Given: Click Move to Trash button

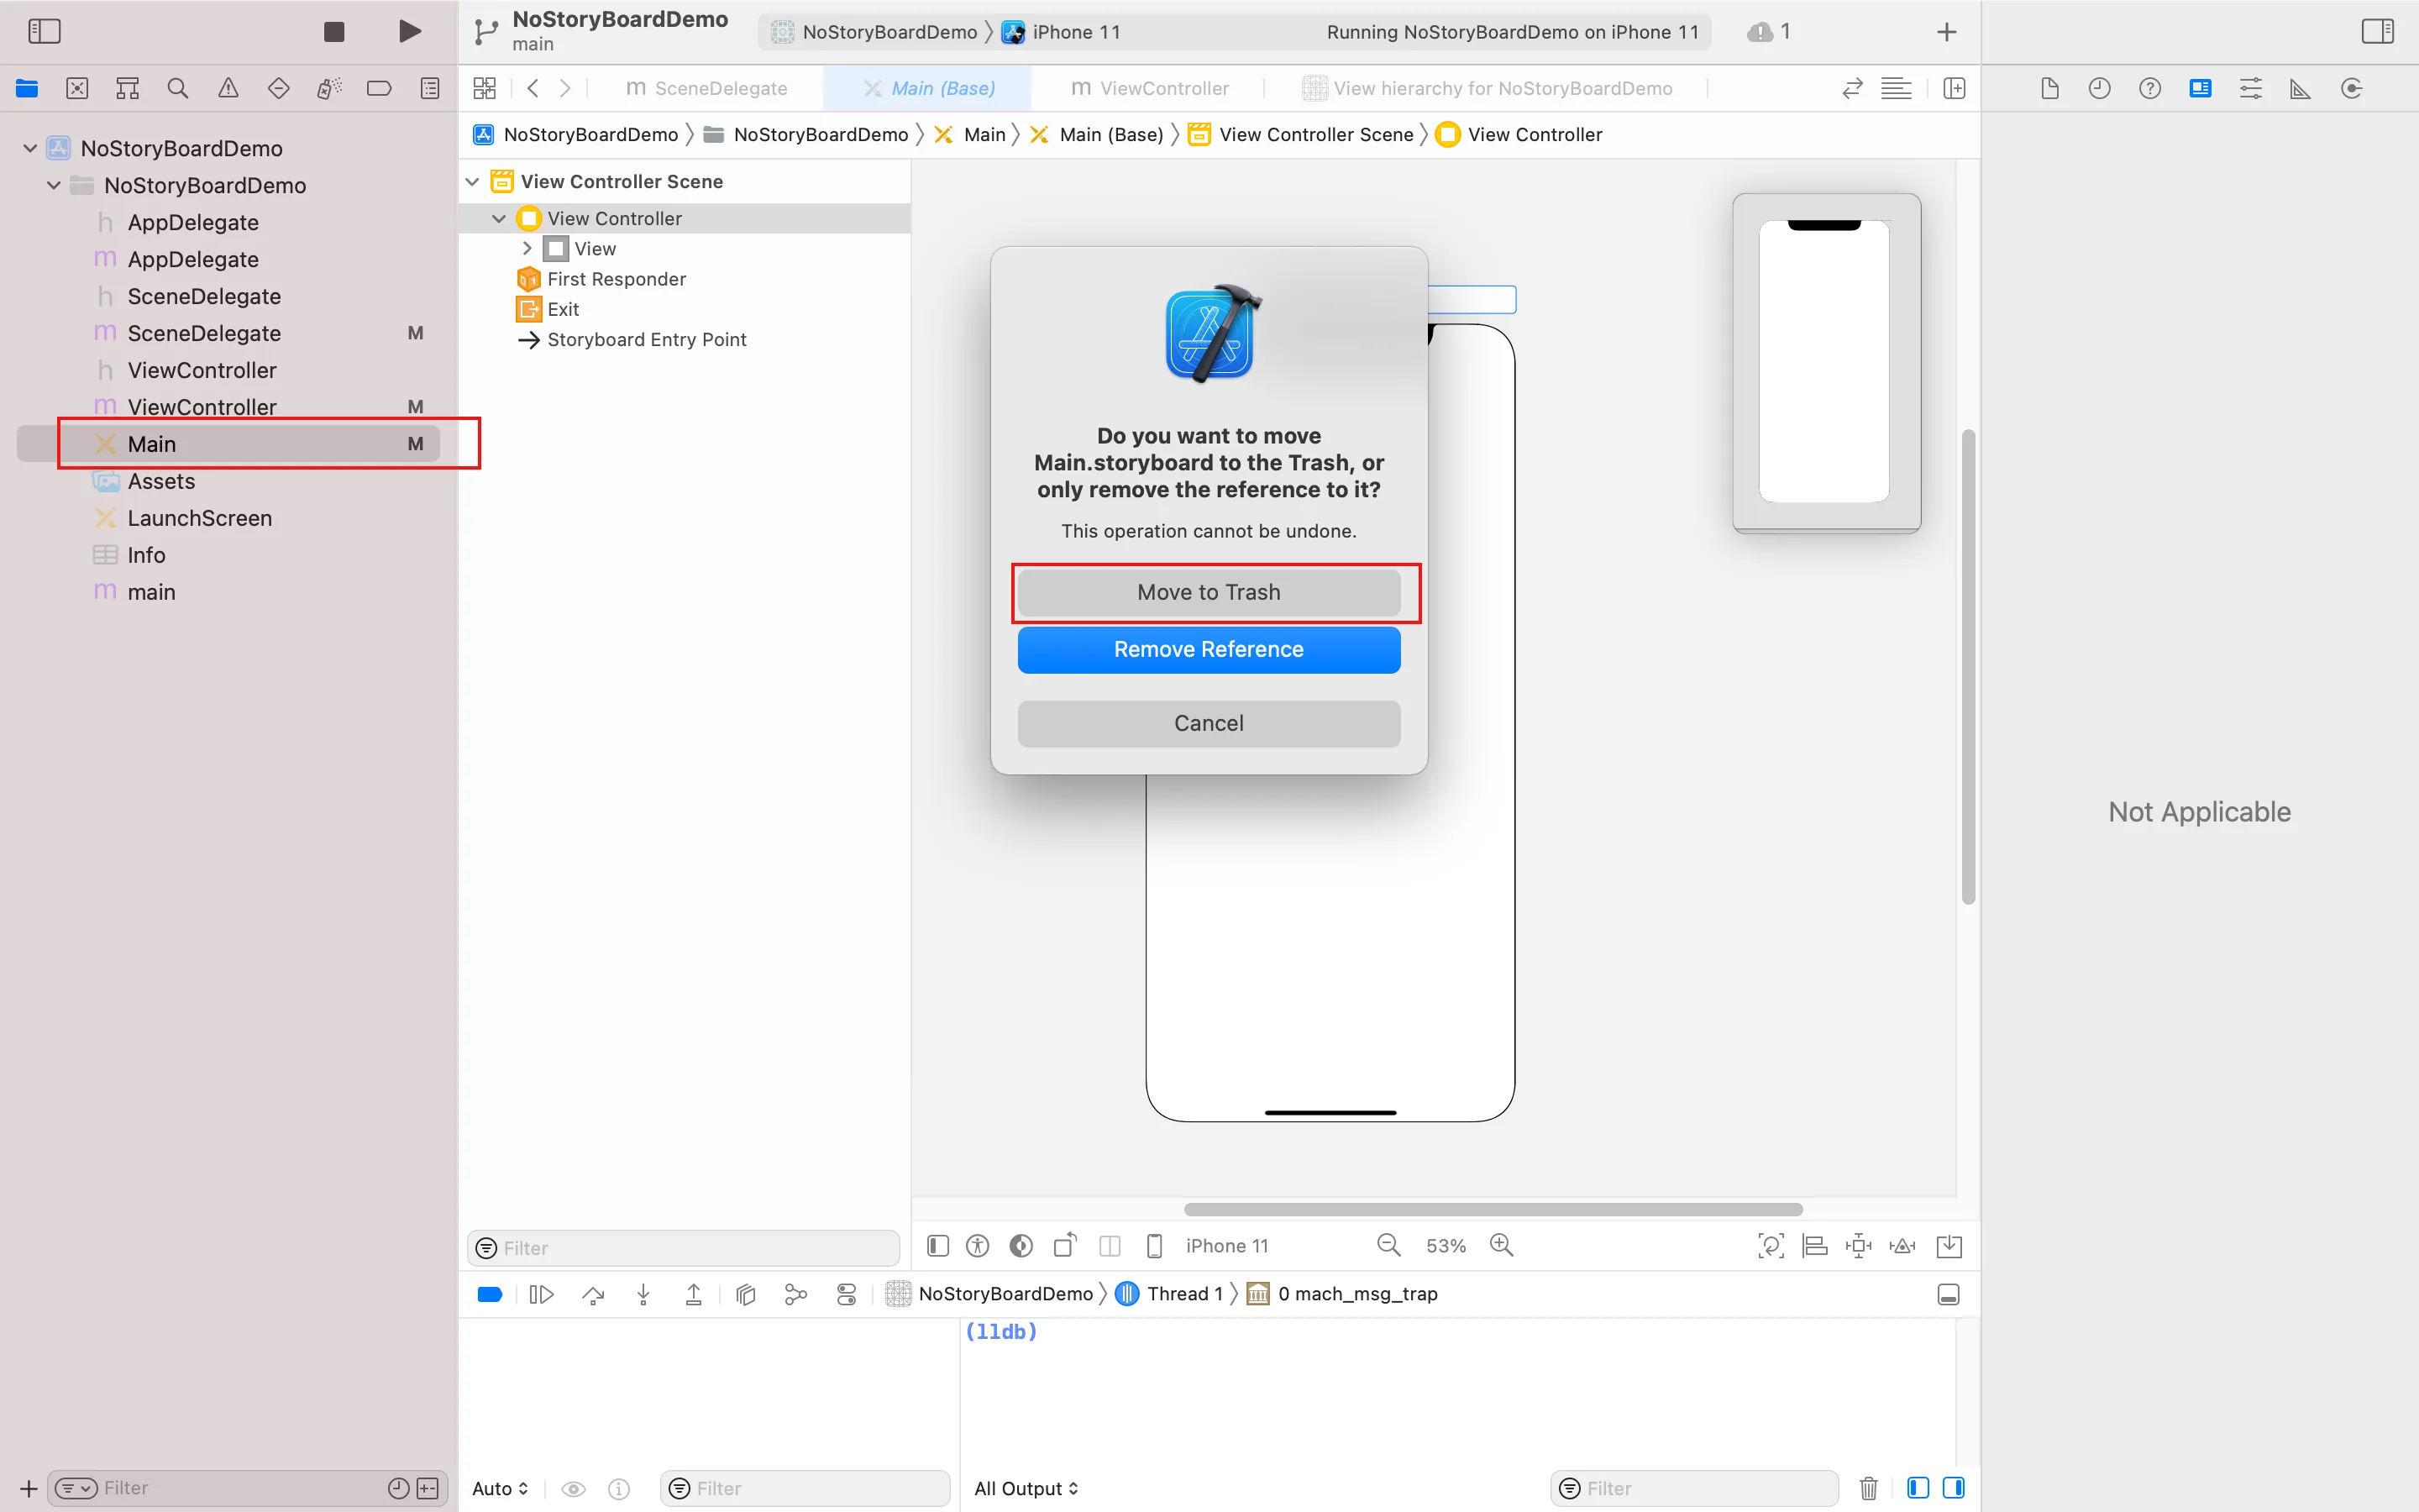Looking at the screenshot, I should 1209,592.
